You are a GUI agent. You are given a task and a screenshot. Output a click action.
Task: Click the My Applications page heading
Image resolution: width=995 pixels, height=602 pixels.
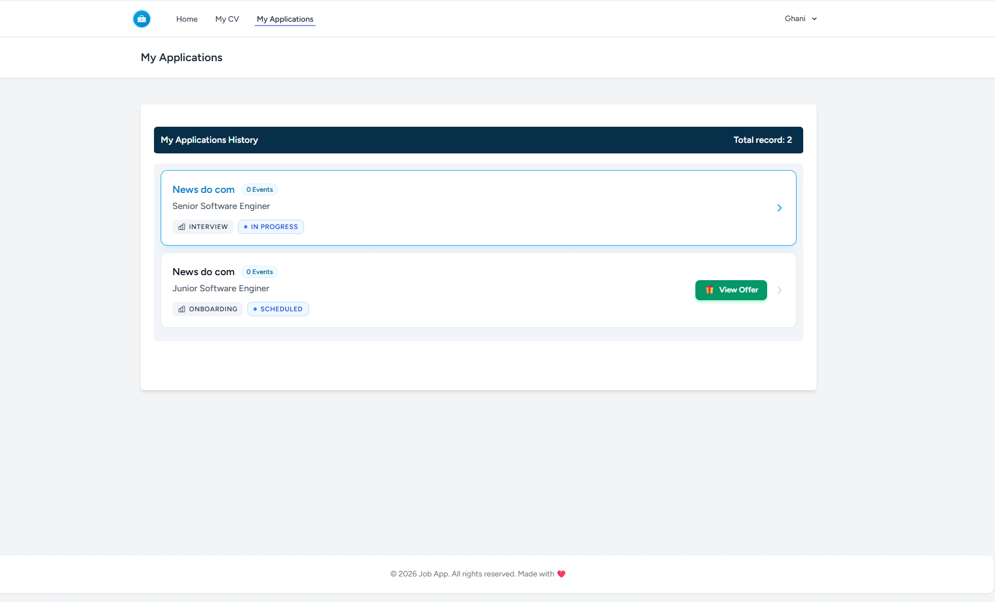pos(182,58)
